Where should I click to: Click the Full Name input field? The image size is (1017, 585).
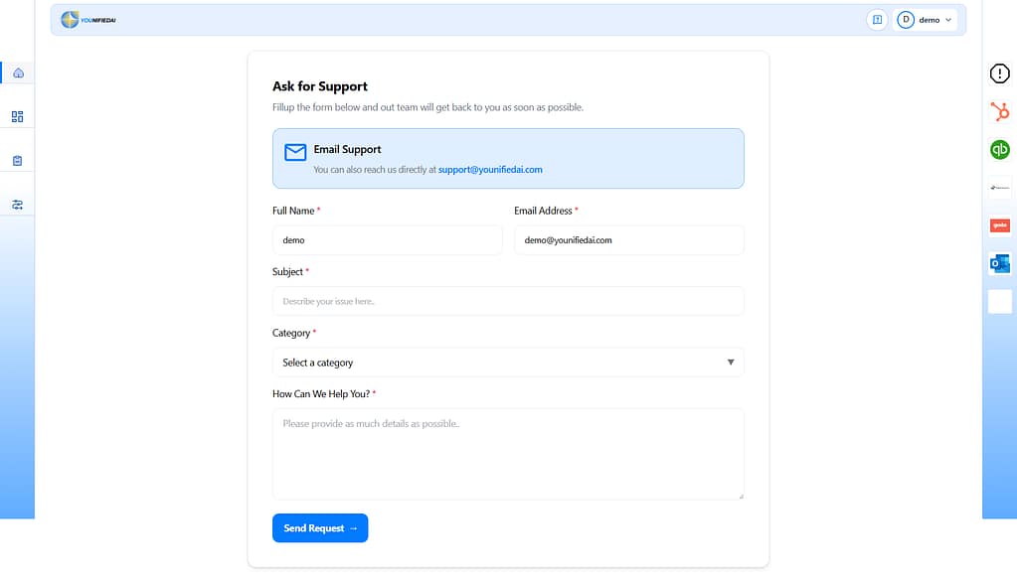click(387, 240)
